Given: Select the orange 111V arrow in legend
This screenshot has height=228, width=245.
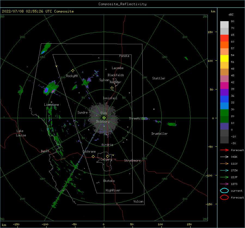Looking at the screenshot, I should pyautogui.click(x=224, y=163).
